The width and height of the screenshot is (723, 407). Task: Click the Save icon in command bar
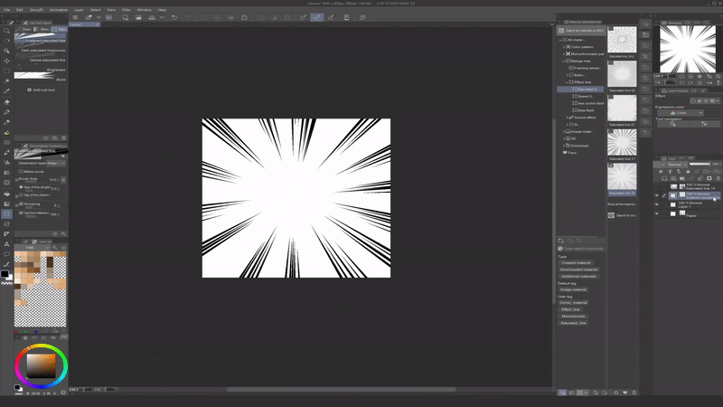click(x=152, y=17)
